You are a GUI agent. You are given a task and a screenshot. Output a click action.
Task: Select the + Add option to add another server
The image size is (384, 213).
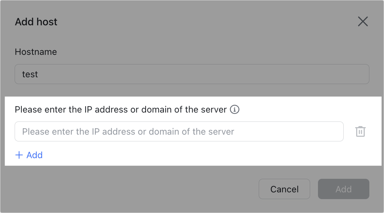pos(29,155)
